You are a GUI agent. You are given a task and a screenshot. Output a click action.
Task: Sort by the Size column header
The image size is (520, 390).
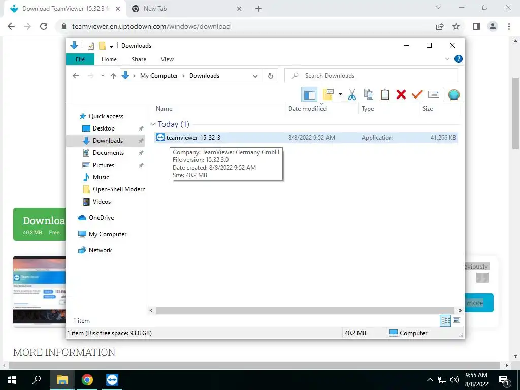439,109
